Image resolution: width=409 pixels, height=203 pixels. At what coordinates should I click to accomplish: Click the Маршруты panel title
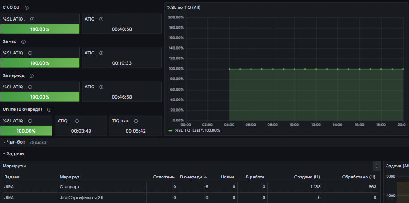[14, 166]
